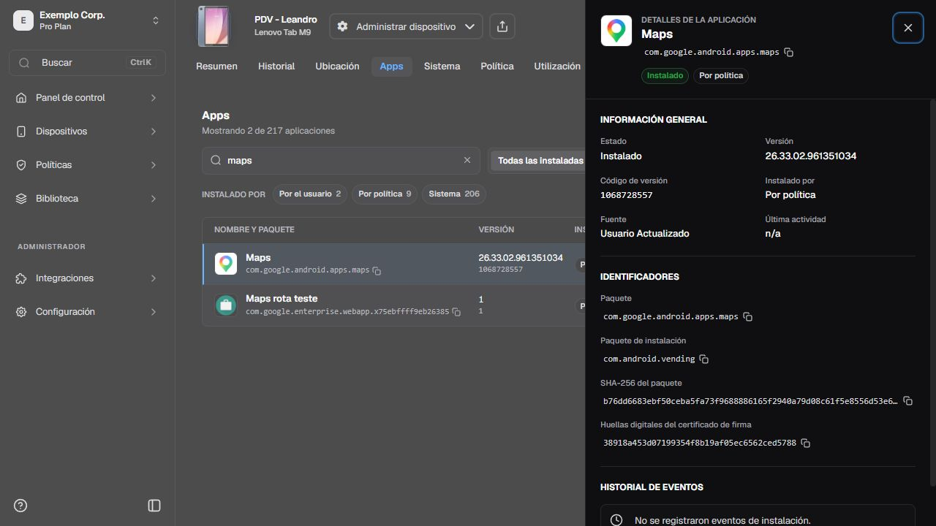Image resolution: width=936 pixels, height=526 pixels.
Task: Expand Panel de control menu
Action: [x=87, y=98]
